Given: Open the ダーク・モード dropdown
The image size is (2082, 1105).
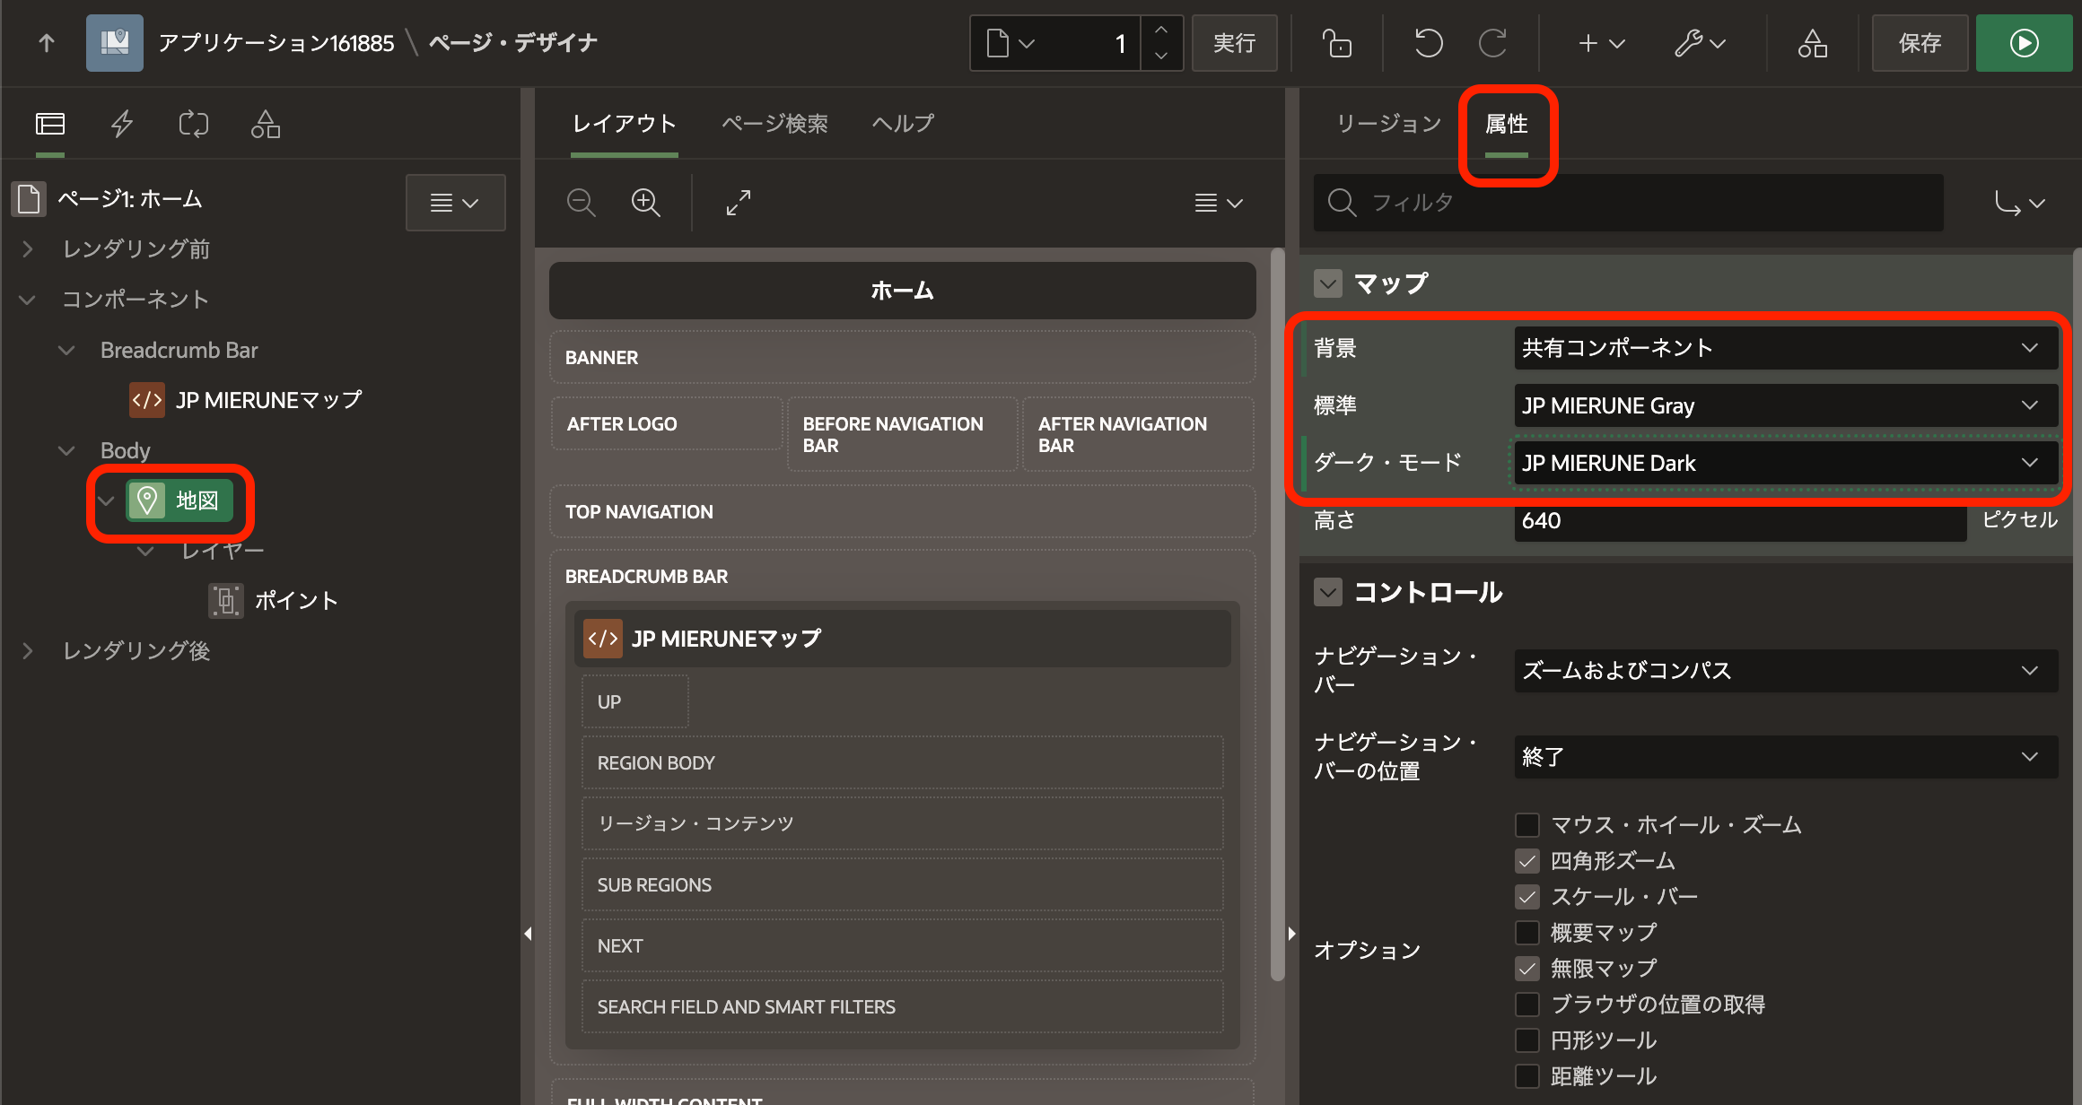Looking at the screenshot, I should click(x=1785, y=463).
